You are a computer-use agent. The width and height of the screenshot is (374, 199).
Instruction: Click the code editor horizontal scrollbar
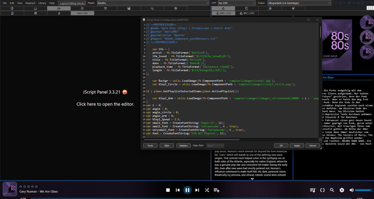192,140
